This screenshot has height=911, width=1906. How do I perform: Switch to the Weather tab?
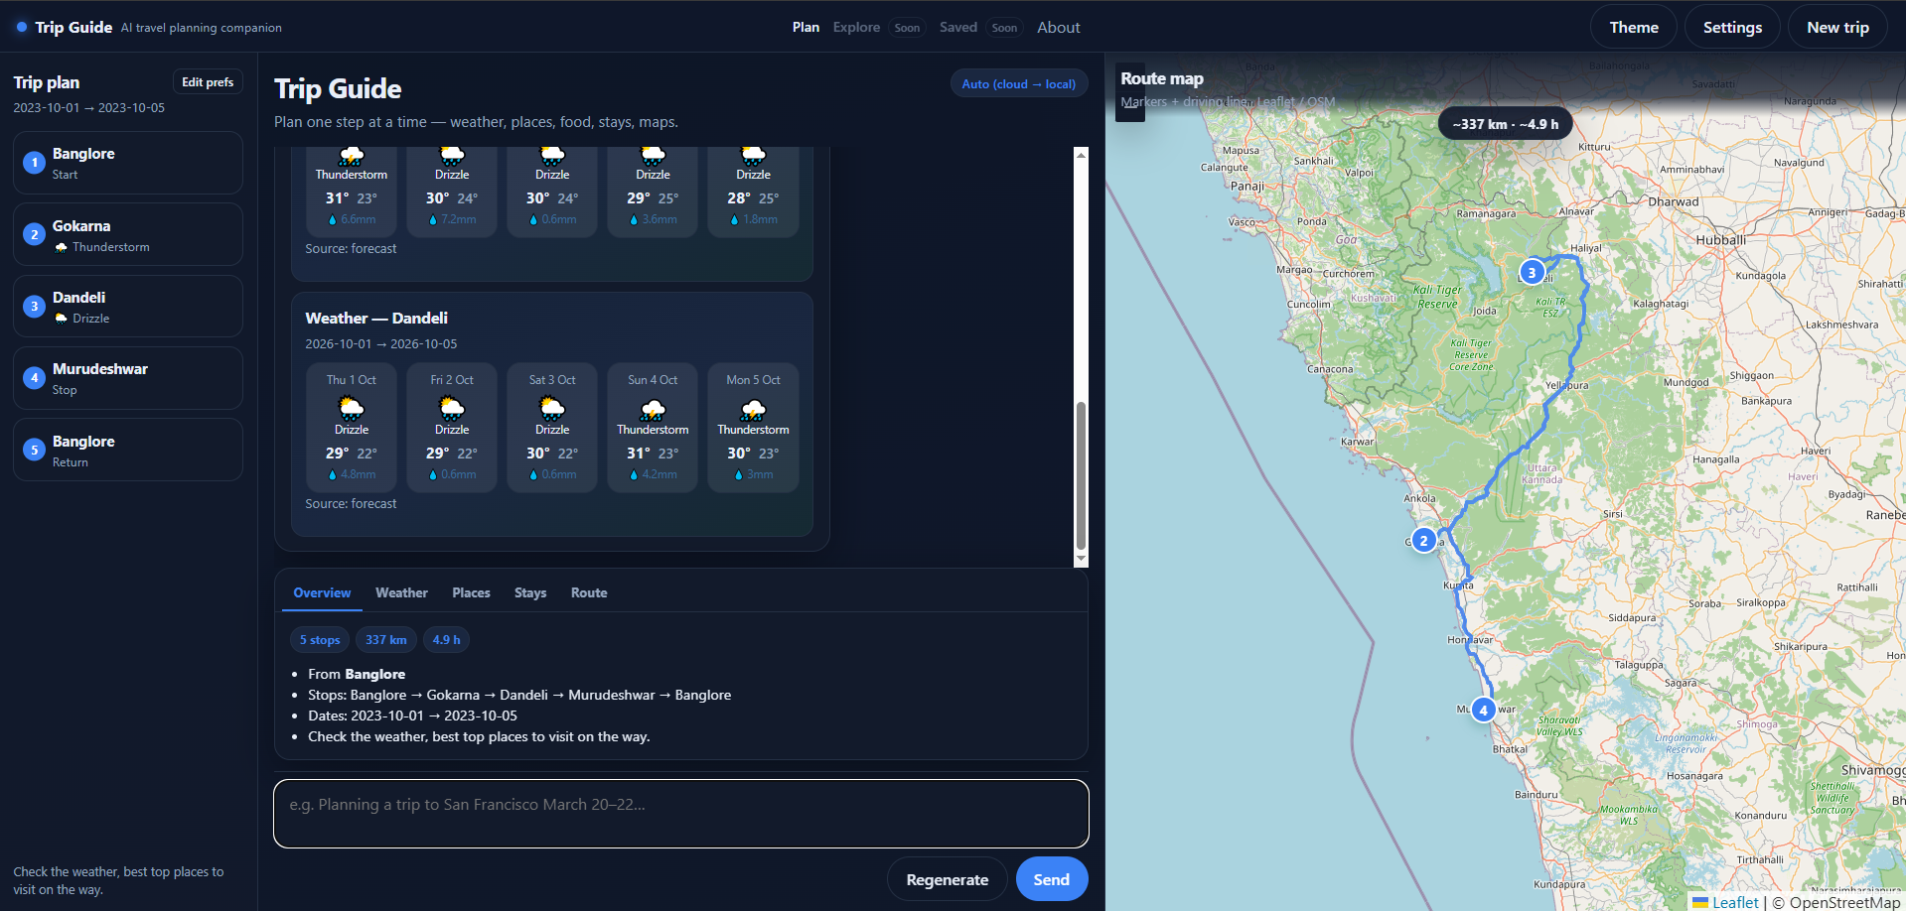tap(401, 592)
